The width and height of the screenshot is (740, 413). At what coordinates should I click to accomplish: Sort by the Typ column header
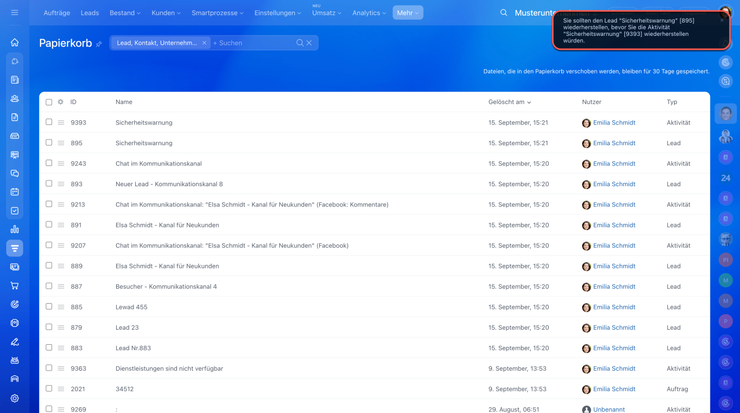pos(672,102)
